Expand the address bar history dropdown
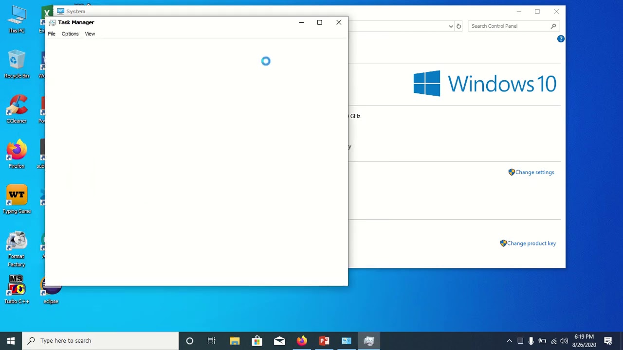623x350 pixels. [451, 26]
